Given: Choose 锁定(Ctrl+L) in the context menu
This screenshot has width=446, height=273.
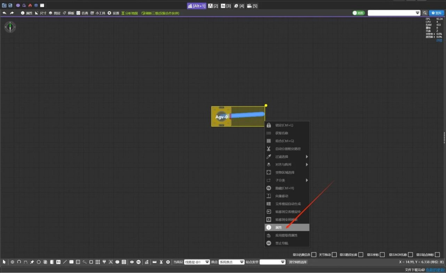Looking at the screenshot, I should (x=287, y=125).
